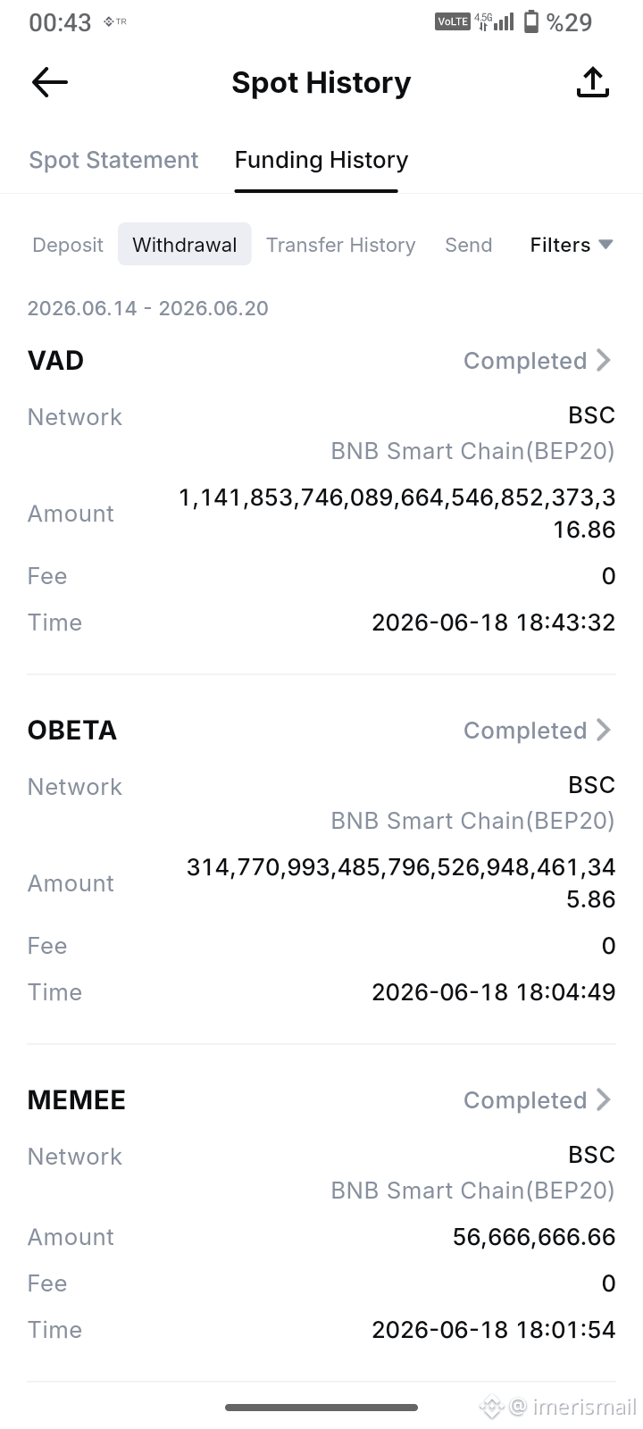Image resolution: width=643 pixels, height=1429 pixels.
Task: Switch to Transfer History
Action: [341, 245]
